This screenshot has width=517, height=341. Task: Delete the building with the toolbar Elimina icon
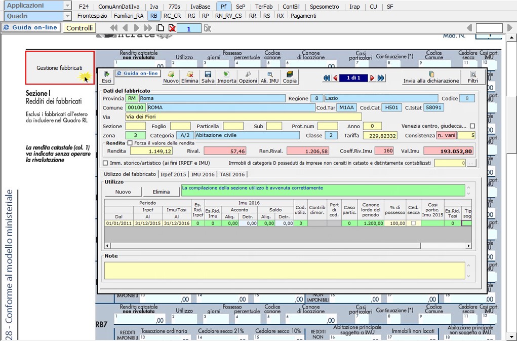tap(189, 77)
